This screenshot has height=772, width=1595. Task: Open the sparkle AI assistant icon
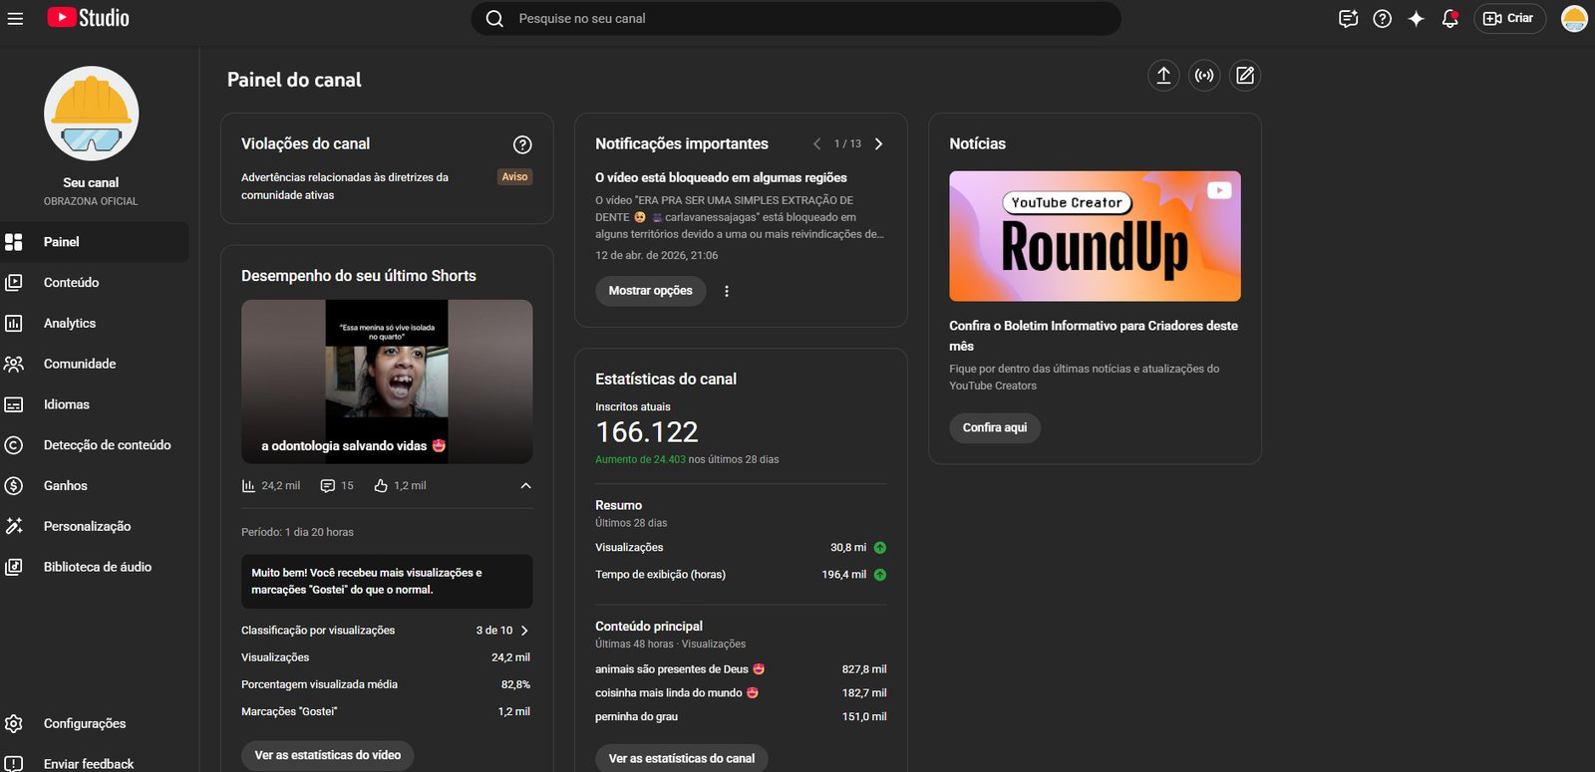pyautogui.click(x=1416, y=19)
